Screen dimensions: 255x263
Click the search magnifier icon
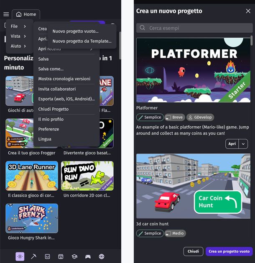pyautogui.click(x=142, y=28)
